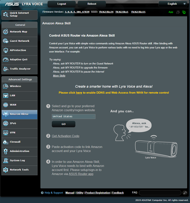Open the Network Tools menu item
Screen dimensions: 190x203
(x=19, y=170)
